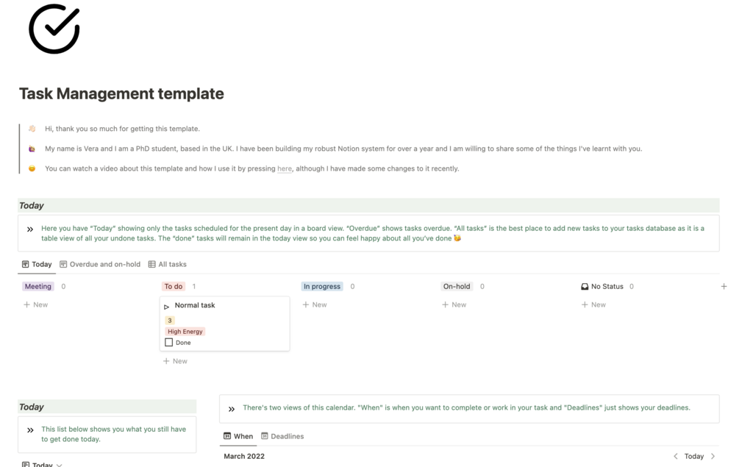Click the play triangle on Normal task
Screen dimensions: 739x467
(x=167, y=306)
